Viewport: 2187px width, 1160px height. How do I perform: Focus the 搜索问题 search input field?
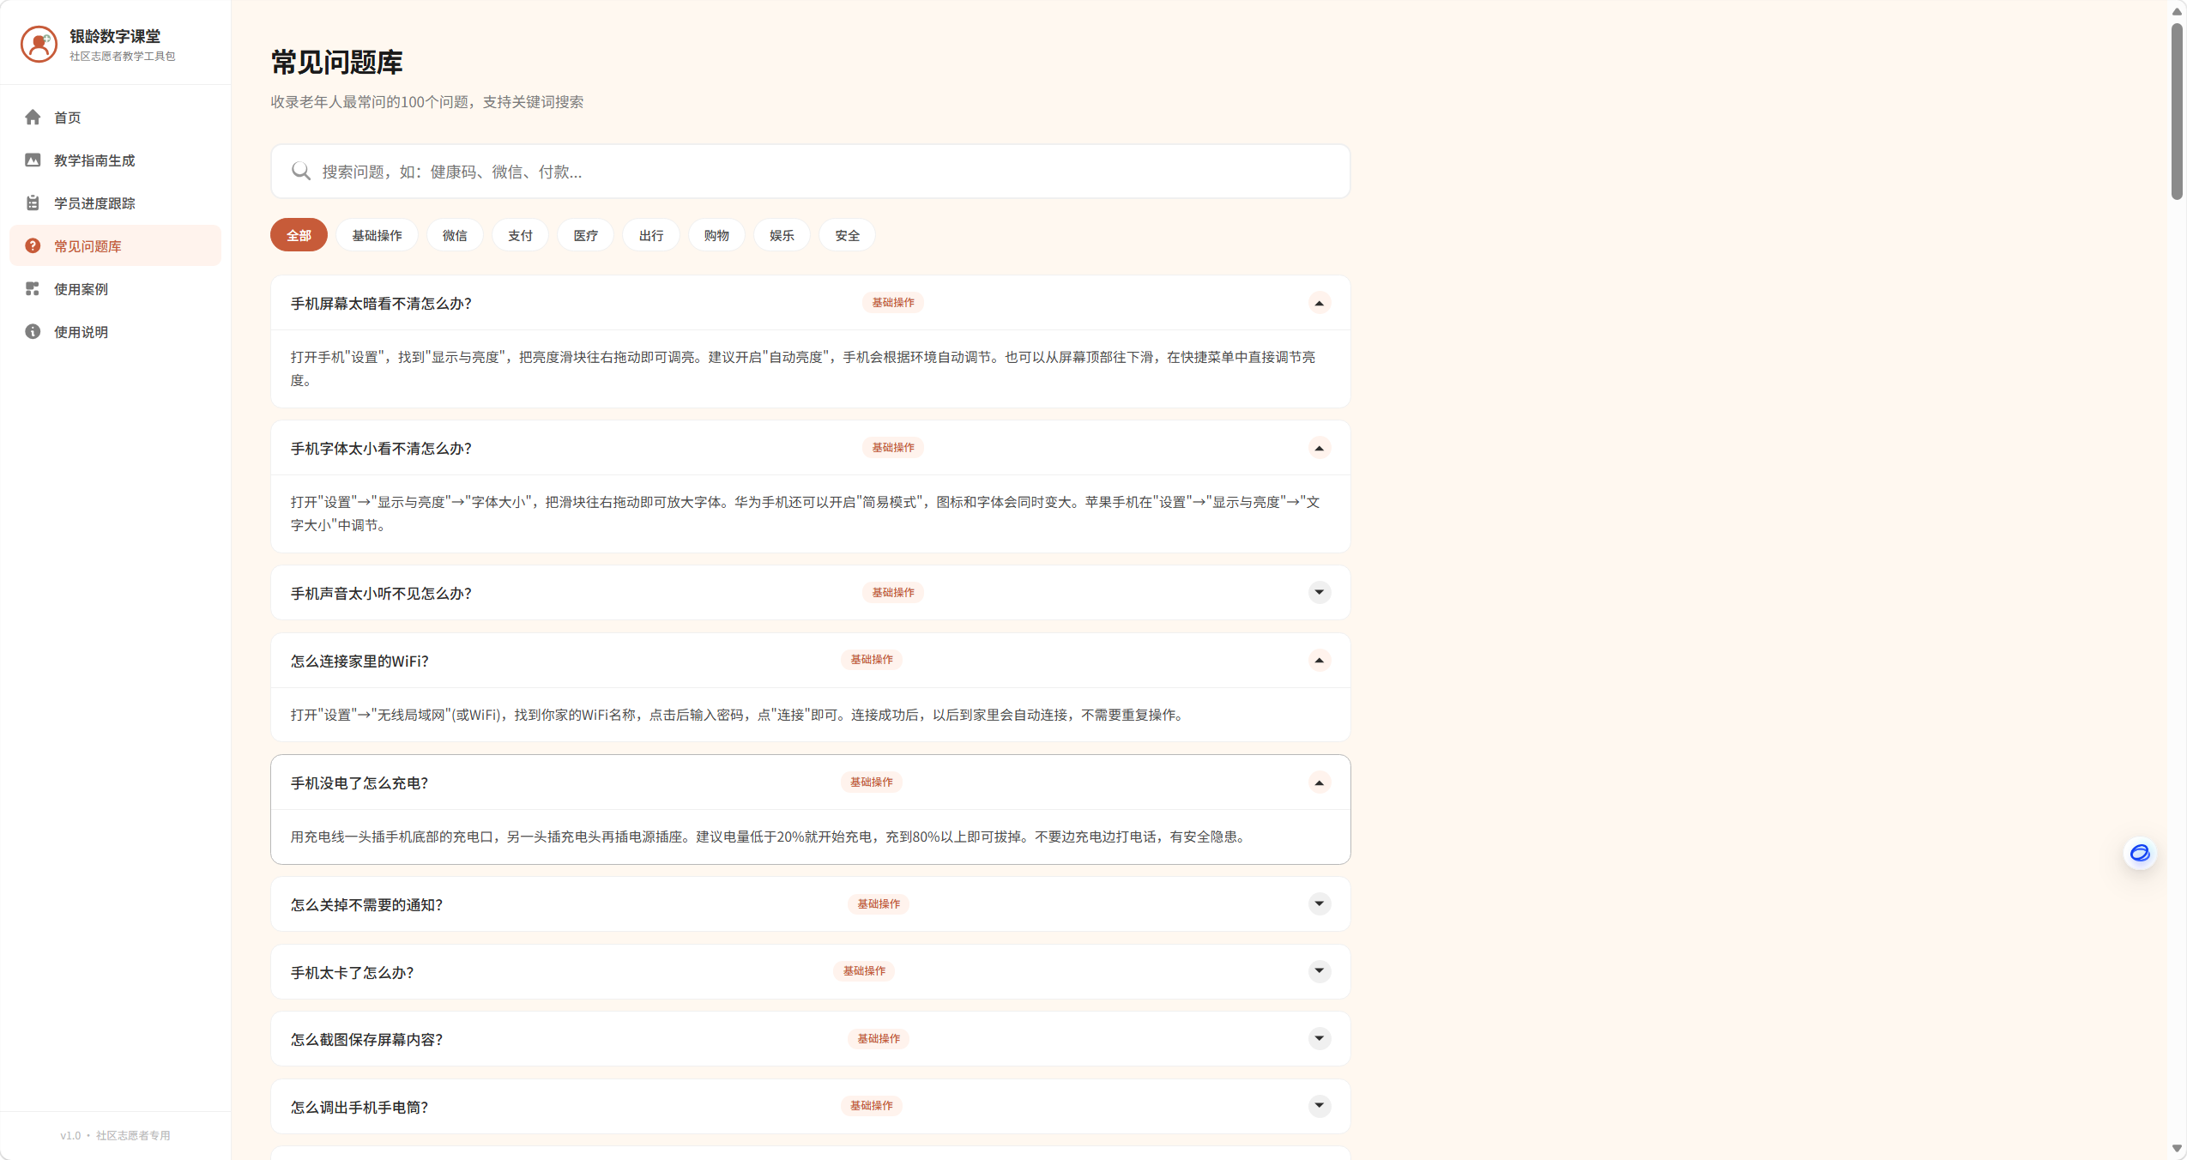pyautogui.click(x=810, y=172)
